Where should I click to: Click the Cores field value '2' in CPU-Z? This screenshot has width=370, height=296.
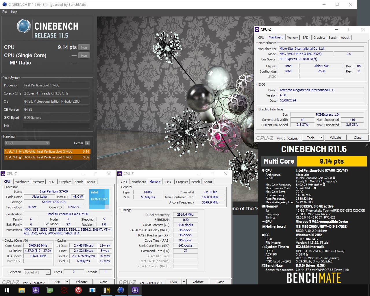click(x=74, y=272)
